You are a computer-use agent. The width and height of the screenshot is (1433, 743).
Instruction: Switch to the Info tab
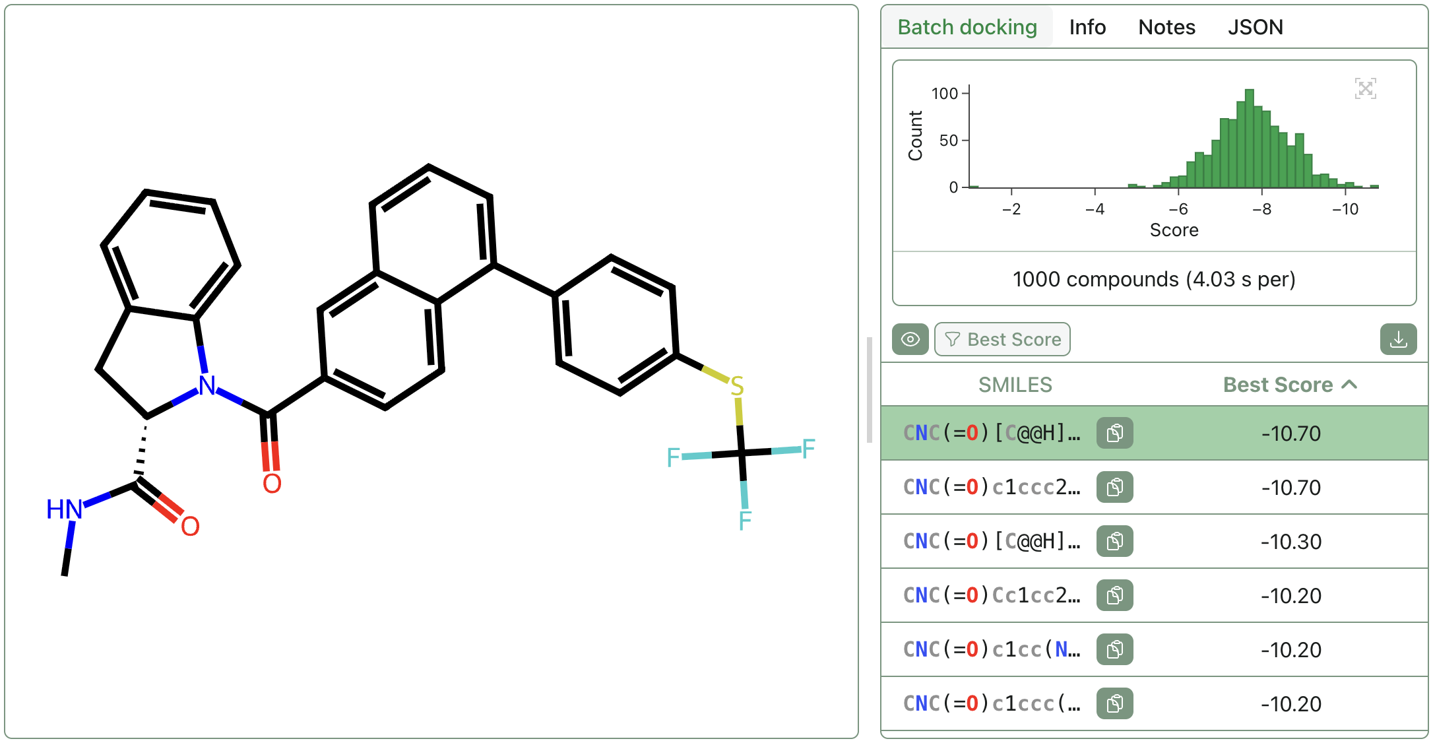(1087, 27)
